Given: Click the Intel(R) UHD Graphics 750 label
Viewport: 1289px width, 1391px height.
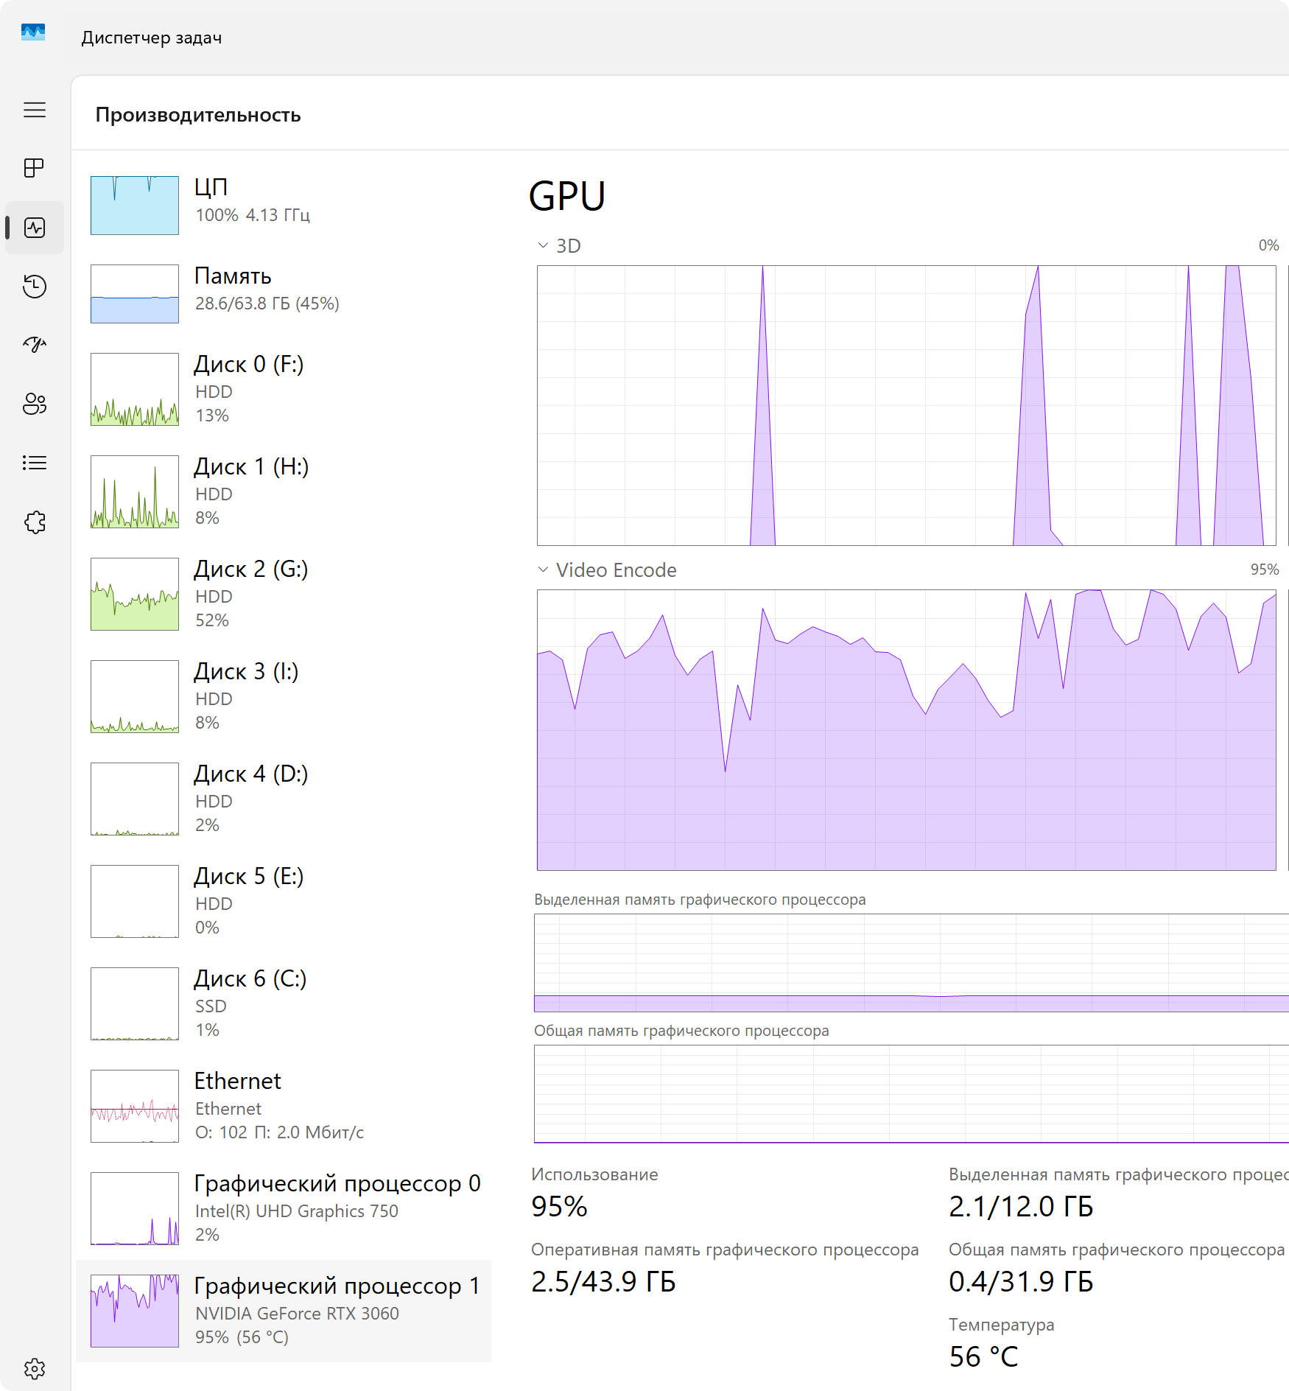Looking at the screenshot, I should [x=297, y=1211].
